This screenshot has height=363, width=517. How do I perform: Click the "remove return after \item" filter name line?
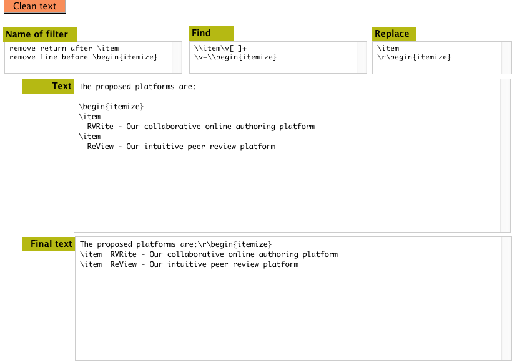point(64,48)
